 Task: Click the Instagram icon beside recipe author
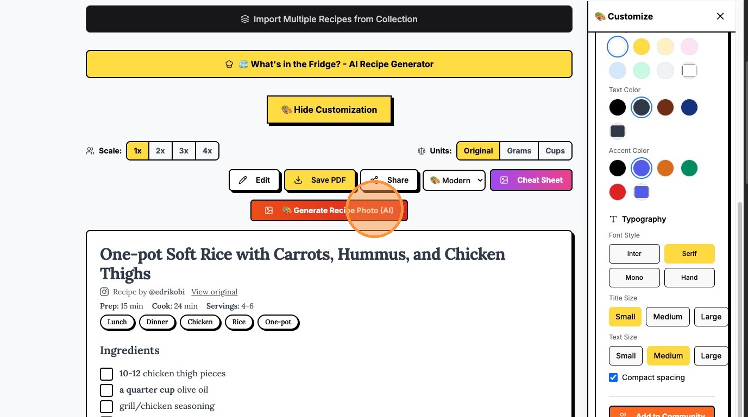coord(104,292)
